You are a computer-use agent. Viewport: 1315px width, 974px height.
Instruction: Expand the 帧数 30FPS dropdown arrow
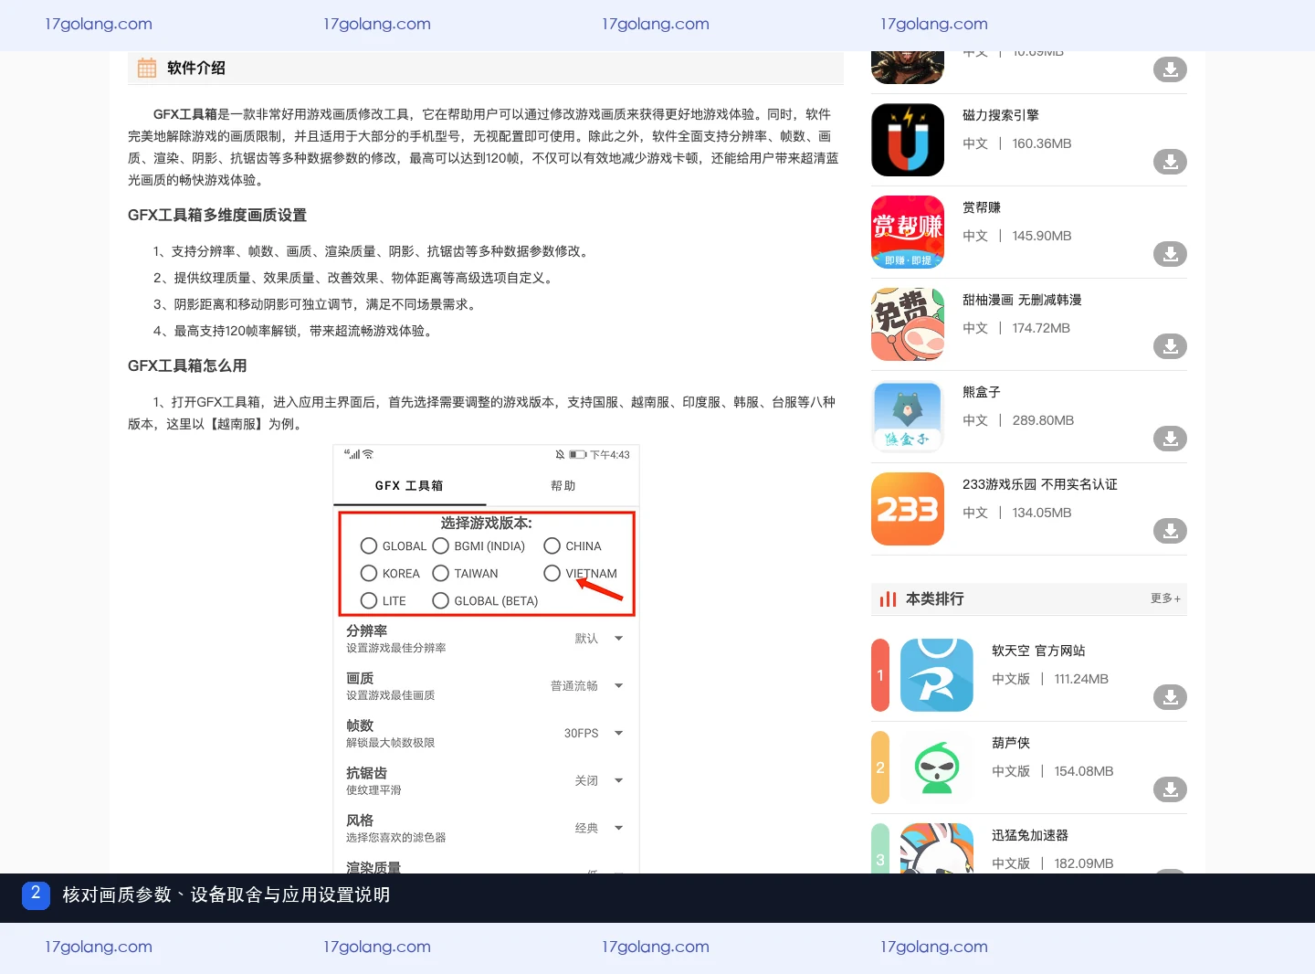point(618,734)
